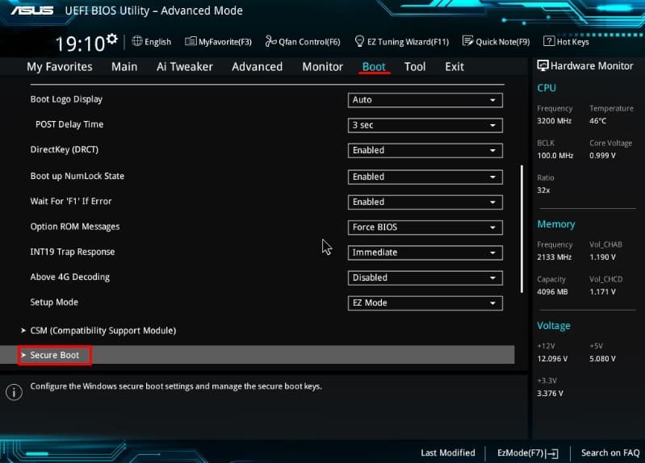Viewport: 645px width, 463px height.
Task: Switch to the Ai Tweaker tab
Action: (185, 67)
